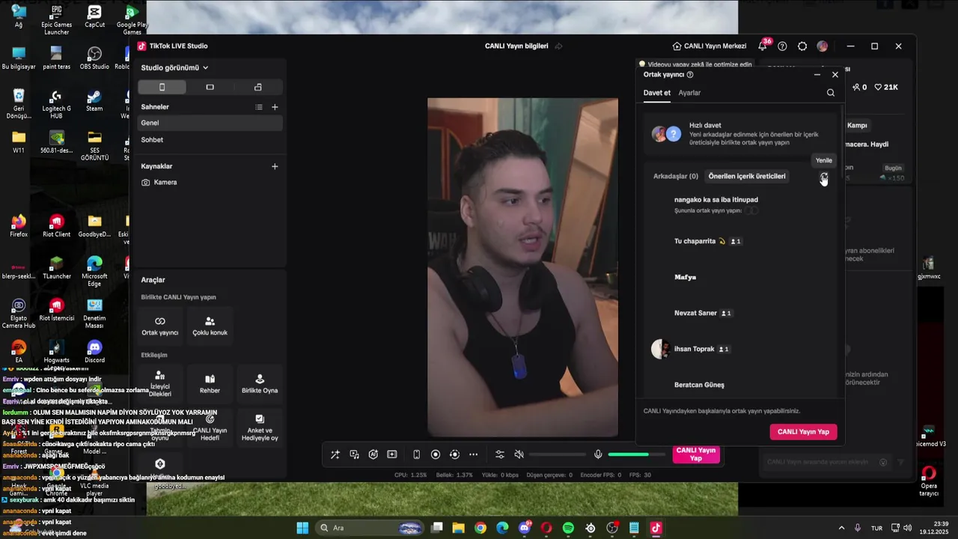Select the Kamera source
This screenshot has height=539, width=958.
pyautogui.click(x=210, y=182)
